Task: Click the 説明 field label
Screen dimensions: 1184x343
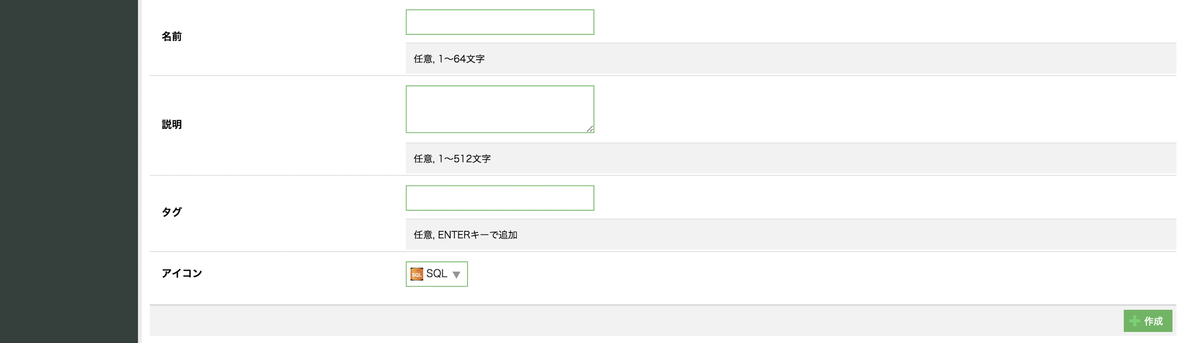Action: (x=172, y=124)
